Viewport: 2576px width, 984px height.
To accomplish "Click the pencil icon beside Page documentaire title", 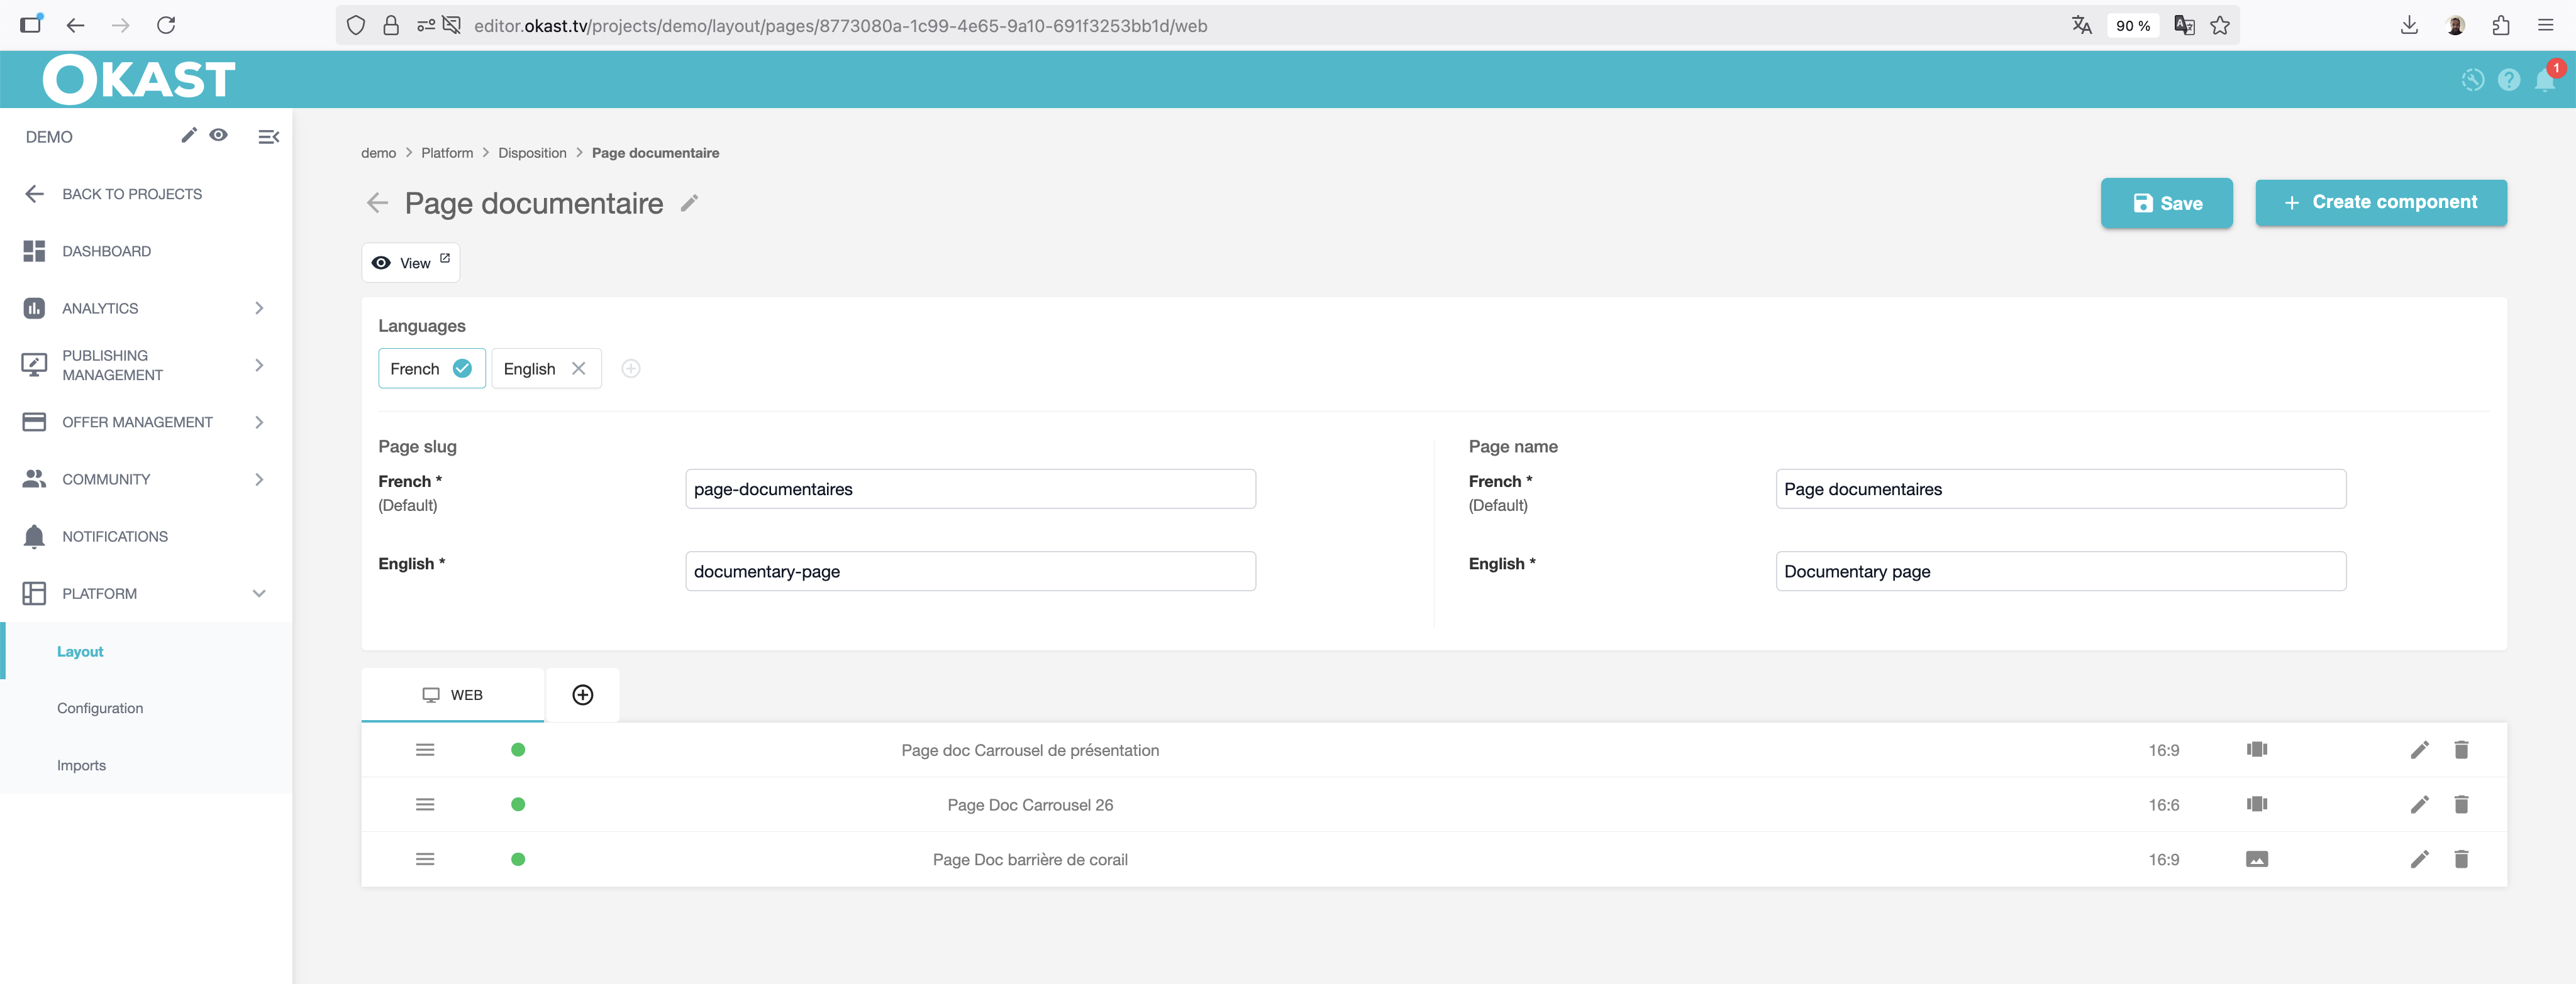I will (x=689, y=204).
